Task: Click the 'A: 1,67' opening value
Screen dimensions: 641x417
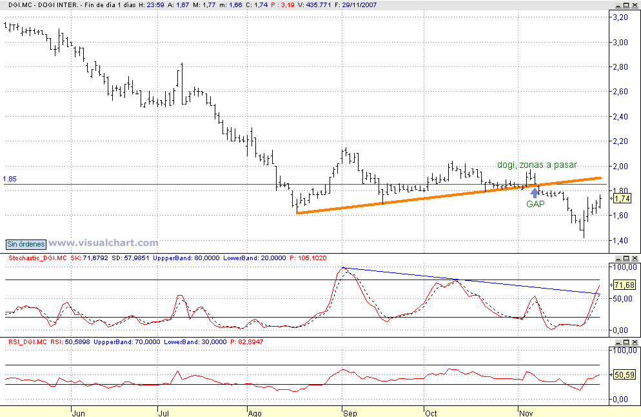Action: coord(178,5)
